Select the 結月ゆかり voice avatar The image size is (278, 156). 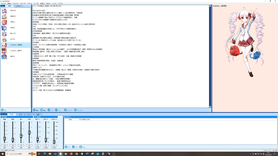click(x=4, y=11)
